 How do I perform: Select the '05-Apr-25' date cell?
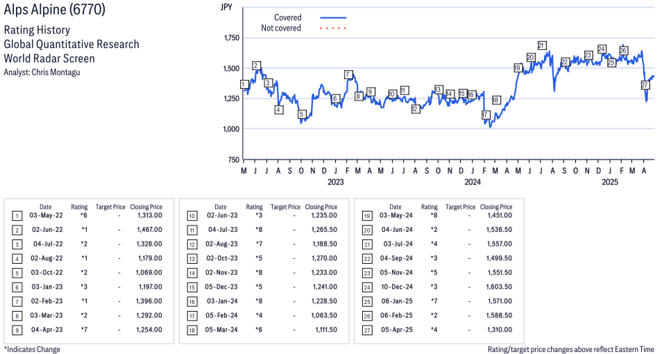[x=397, y=330]
